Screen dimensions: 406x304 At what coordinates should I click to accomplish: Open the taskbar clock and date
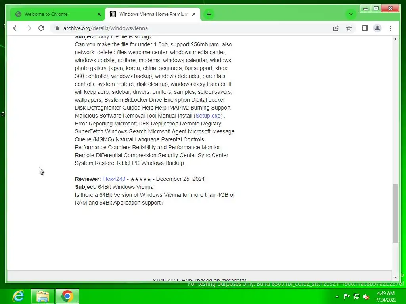386,296
